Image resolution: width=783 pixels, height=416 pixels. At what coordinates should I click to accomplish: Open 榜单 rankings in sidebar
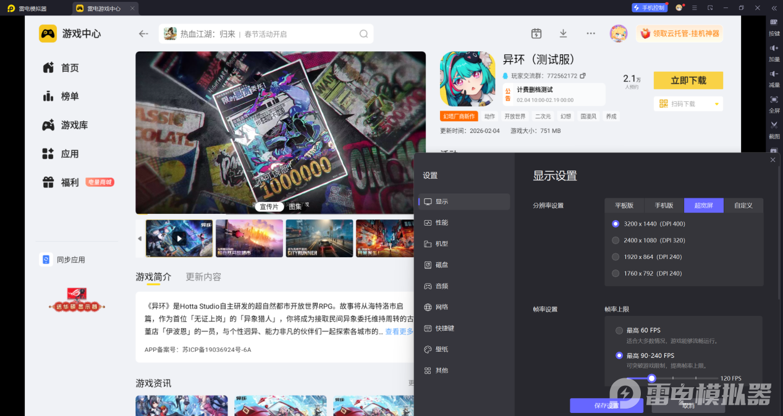61,96
